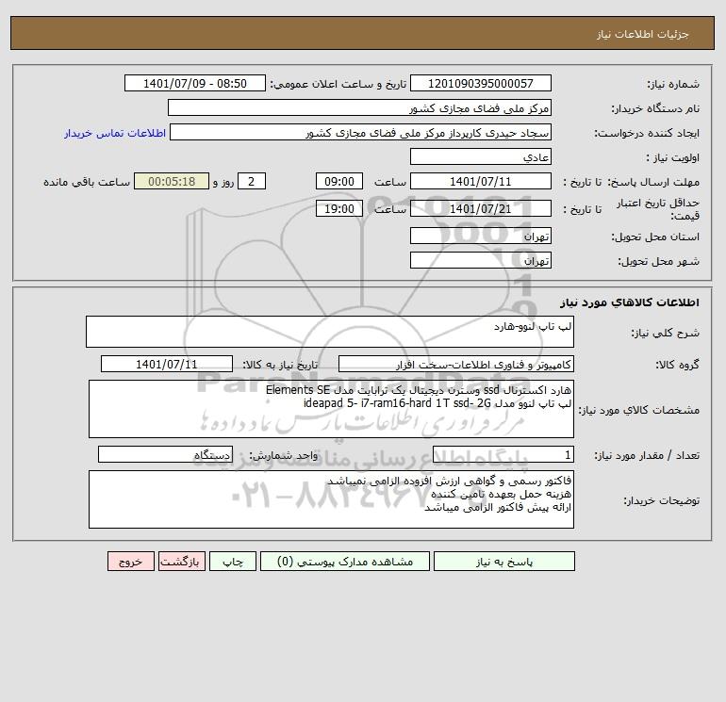Click the unit of count field دستگاه
The width and height of the screenshot is (726, 702).
click(165, 455)
